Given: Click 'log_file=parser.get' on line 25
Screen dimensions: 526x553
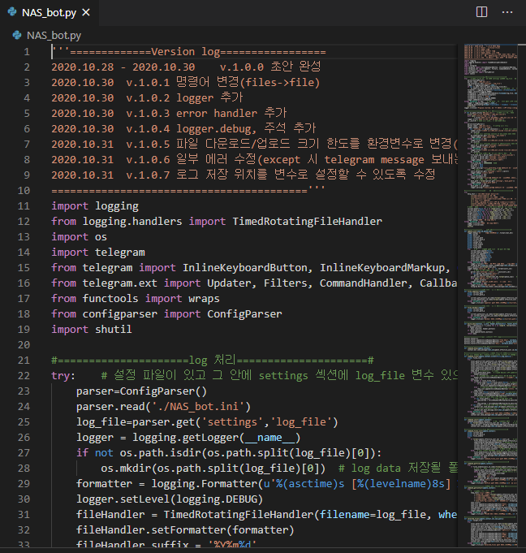Looking at the screenshot, I should tap(136, 422).
